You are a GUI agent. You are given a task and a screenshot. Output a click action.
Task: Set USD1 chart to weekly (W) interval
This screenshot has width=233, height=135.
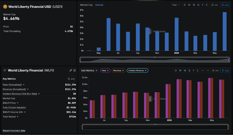click(x=189, y=5)
